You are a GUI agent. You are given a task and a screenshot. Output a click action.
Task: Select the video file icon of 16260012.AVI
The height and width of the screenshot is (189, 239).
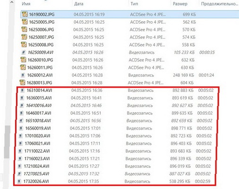(x=23, y=75)
